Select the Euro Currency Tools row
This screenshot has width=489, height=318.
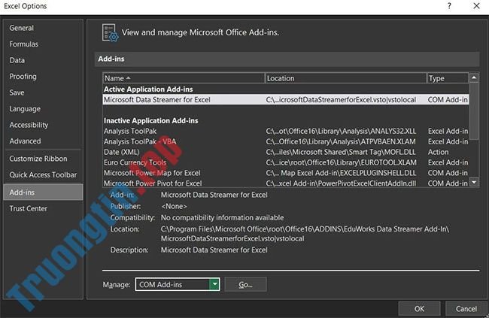tap(286, 162)
